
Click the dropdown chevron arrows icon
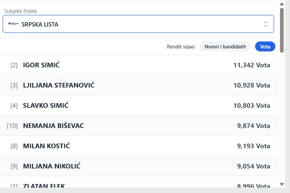(266, 24)
